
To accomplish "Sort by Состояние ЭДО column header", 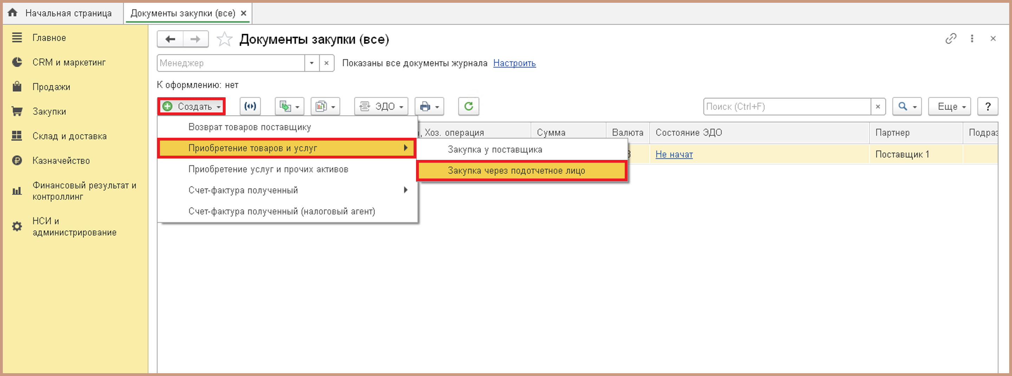I will click(759, 133).
